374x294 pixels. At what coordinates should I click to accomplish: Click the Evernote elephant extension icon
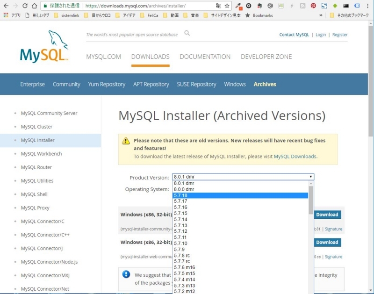pos(259,6)
